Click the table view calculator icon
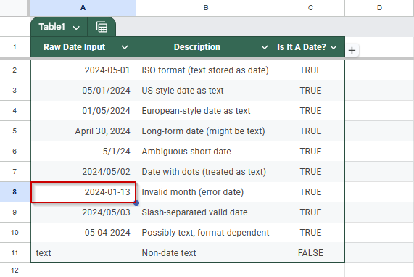 102,27
